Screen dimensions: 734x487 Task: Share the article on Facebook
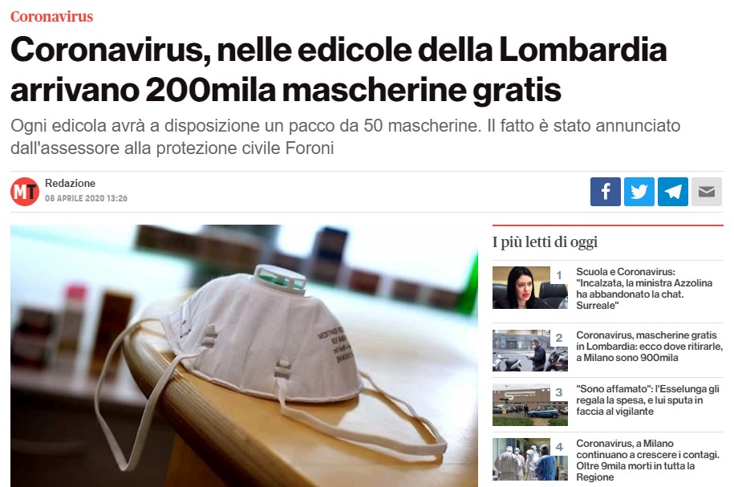[x=606, y=192]
